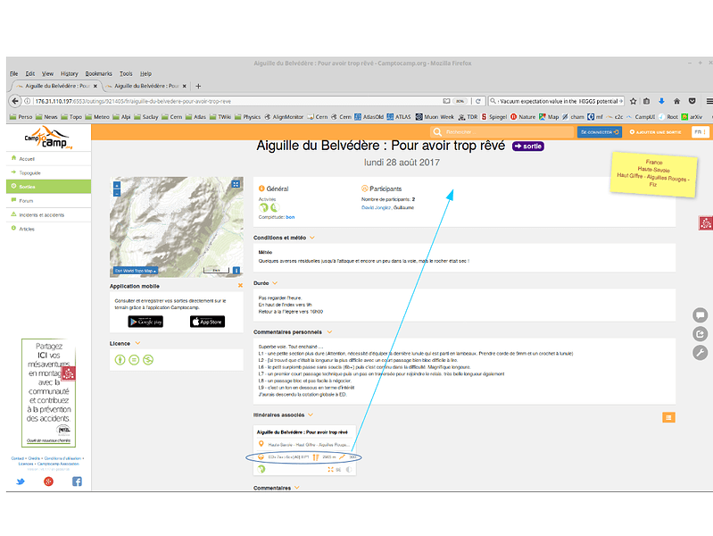Open the AlignMonitor bookmark
The width and height of the screenshot is (713, 536).
[x=284, y=117]
